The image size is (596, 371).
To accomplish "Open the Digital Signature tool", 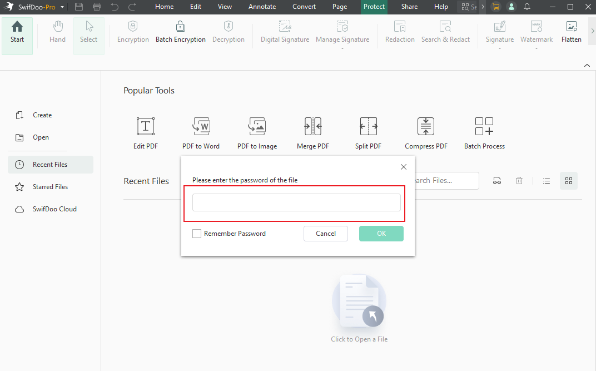I will click(x=285, y=26).
